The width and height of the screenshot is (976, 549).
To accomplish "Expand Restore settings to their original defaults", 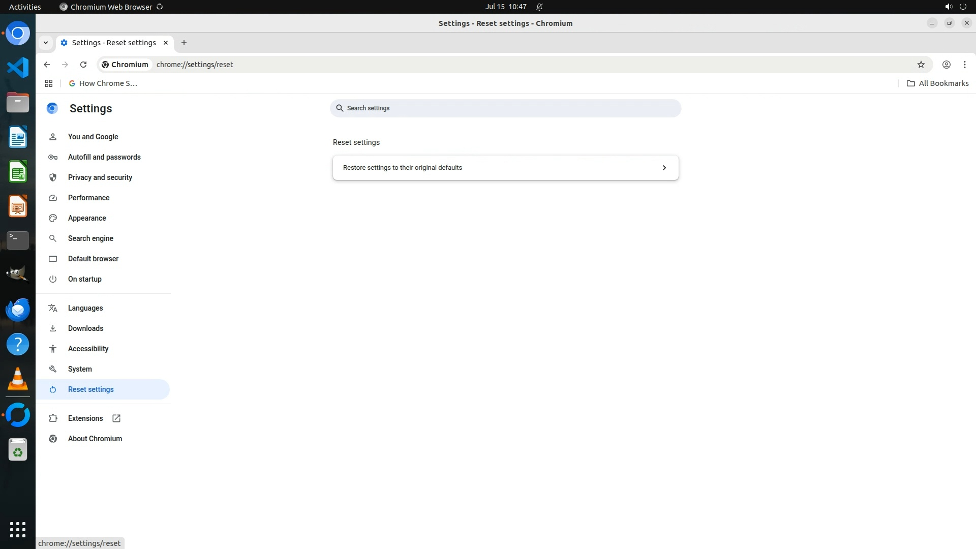I will click(505, 168).
